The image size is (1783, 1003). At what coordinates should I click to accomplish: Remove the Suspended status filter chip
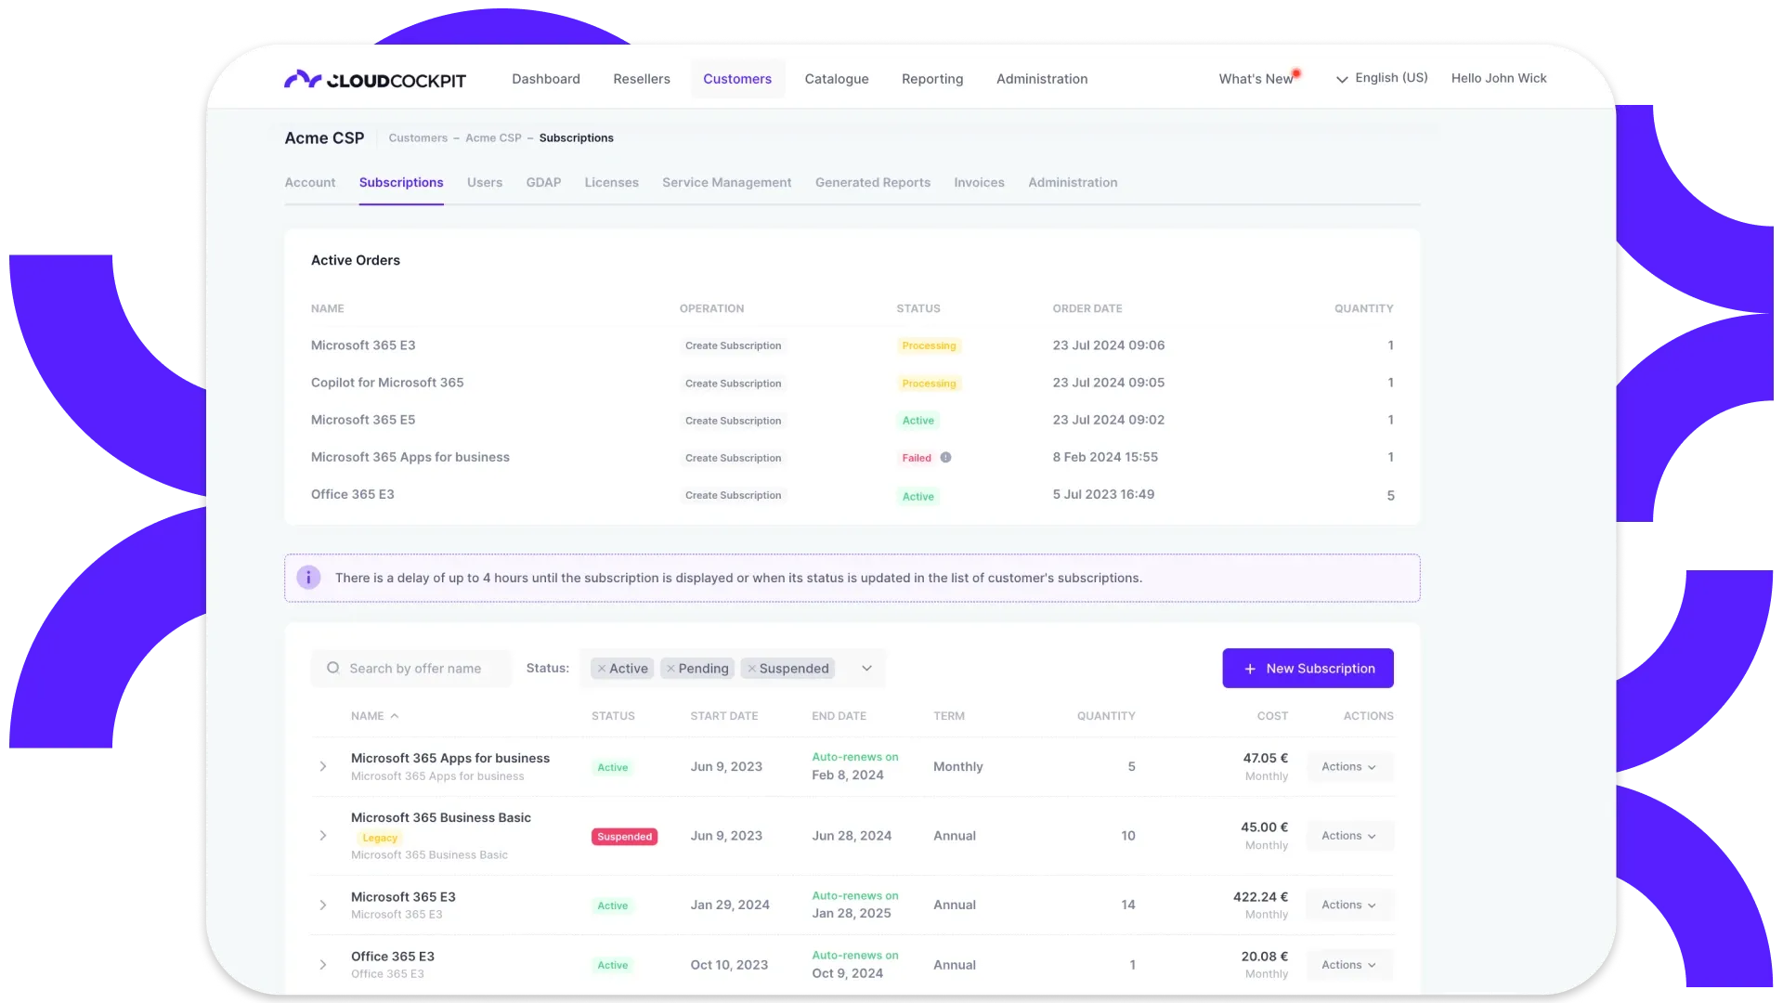pos(751,669)
